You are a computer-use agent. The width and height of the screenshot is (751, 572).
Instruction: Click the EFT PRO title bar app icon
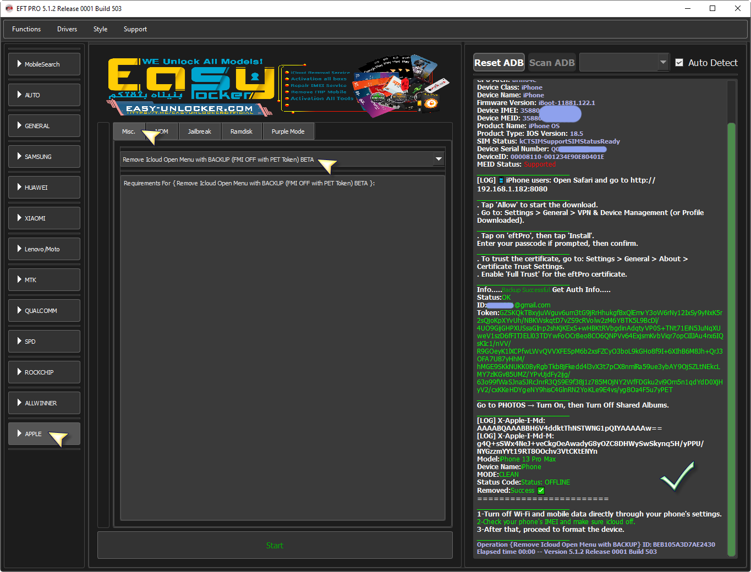tap(9, 8)
